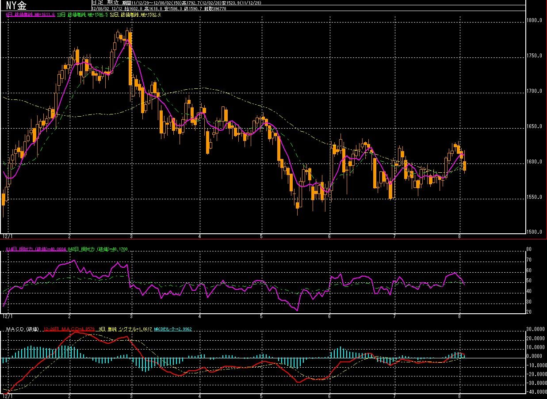547x399 pixels.
Task: Click month 5 label under RSI panel
Action: coord(261,317)
